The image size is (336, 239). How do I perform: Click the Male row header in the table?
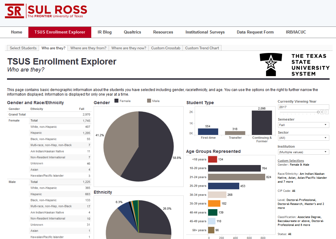[x=12, y=182]
